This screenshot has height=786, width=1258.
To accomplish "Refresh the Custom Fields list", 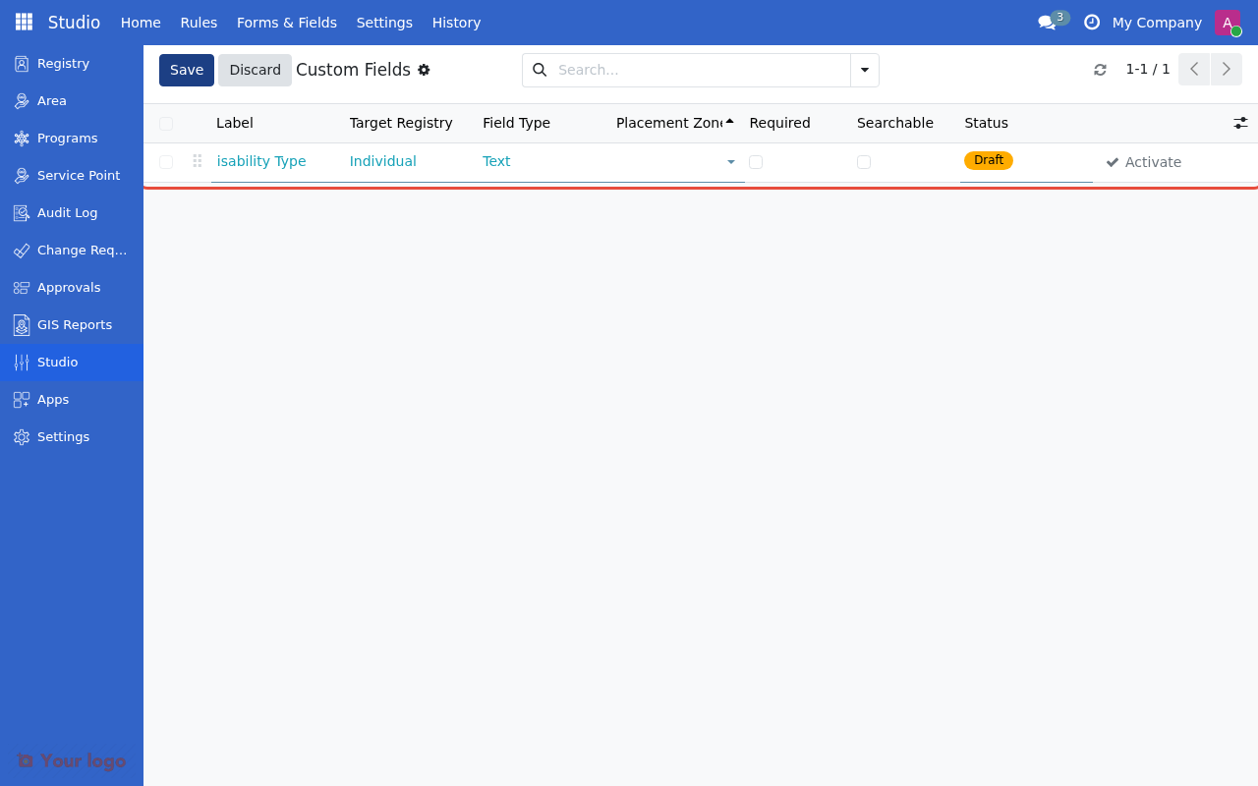I will tap(1100, 69).
